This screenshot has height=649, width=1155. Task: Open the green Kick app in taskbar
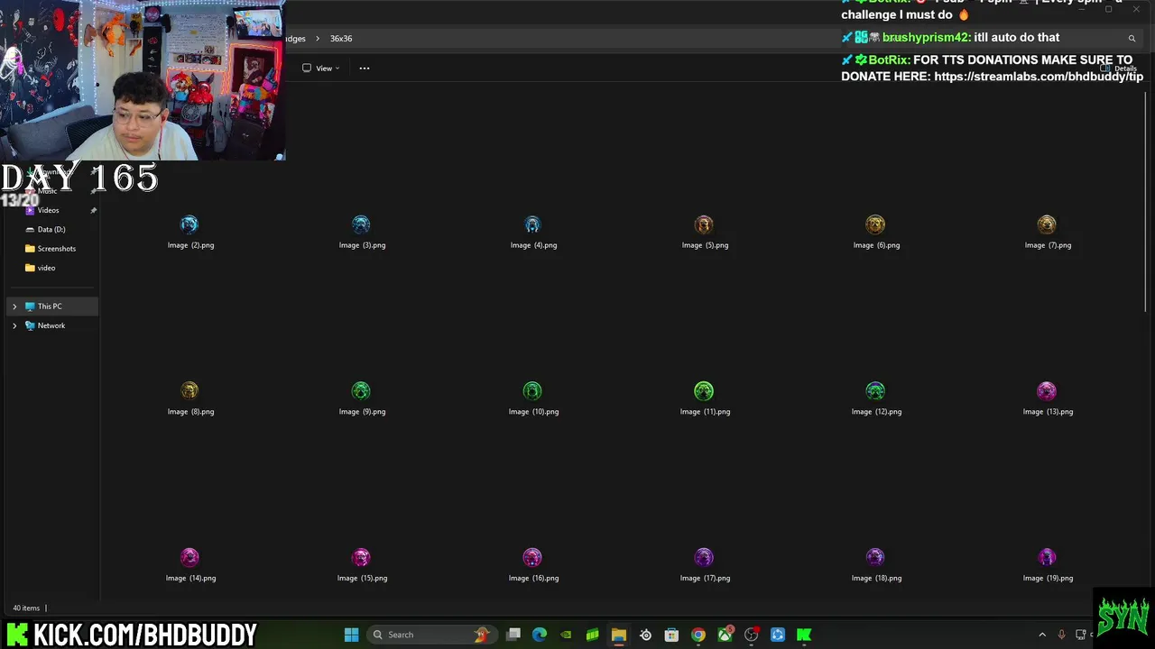(x=804, y=635)
